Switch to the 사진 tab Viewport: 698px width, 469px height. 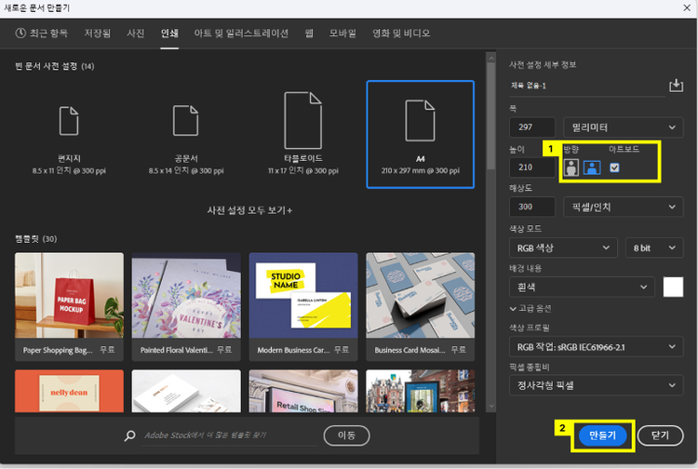[x=135, y=33]
